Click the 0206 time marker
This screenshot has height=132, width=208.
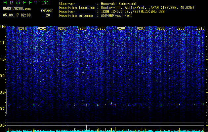[x=121, y=28]
